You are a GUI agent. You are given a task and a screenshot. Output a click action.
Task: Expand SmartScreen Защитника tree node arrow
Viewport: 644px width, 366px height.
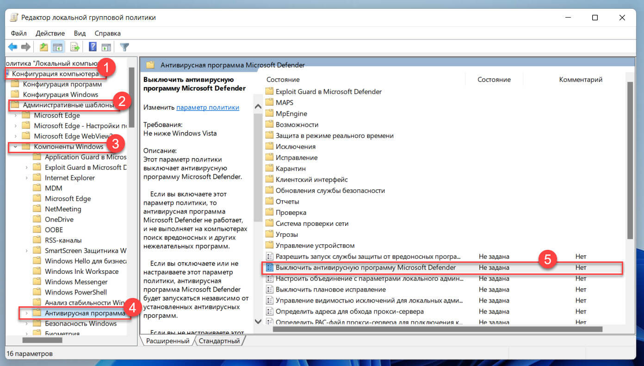pos(26,250)
